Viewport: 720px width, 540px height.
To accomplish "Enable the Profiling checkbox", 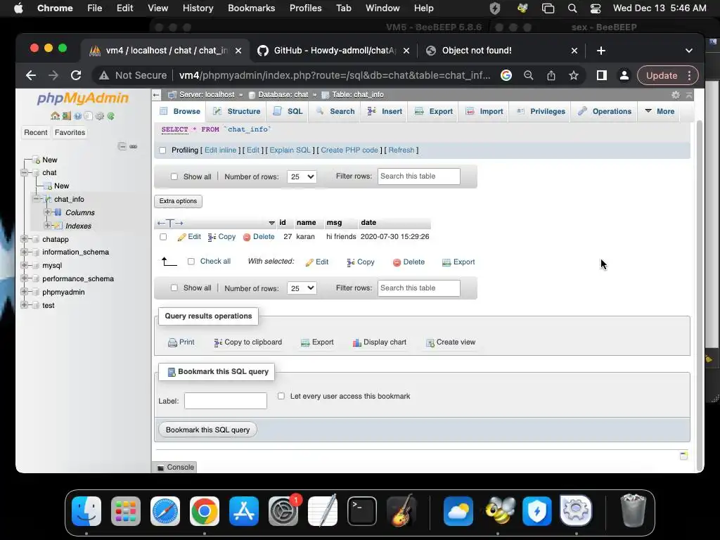I will pos(162,150).
